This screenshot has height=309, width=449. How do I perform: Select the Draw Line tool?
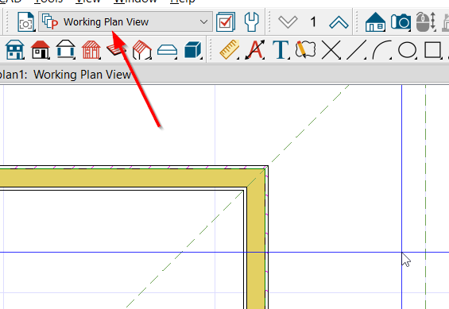point(357,50)
